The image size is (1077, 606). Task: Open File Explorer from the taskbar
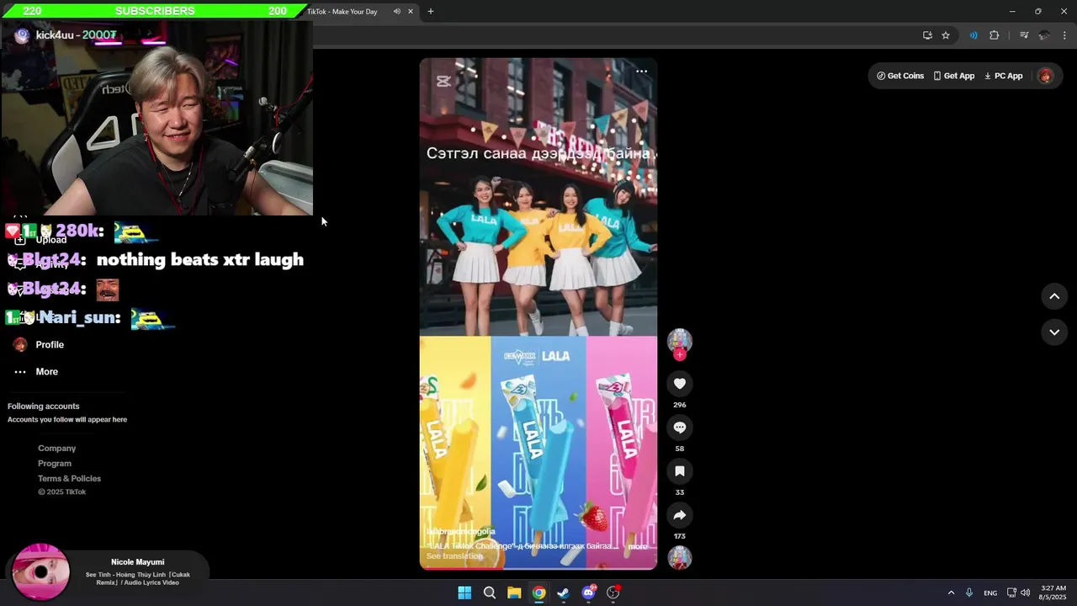point(514,593)
